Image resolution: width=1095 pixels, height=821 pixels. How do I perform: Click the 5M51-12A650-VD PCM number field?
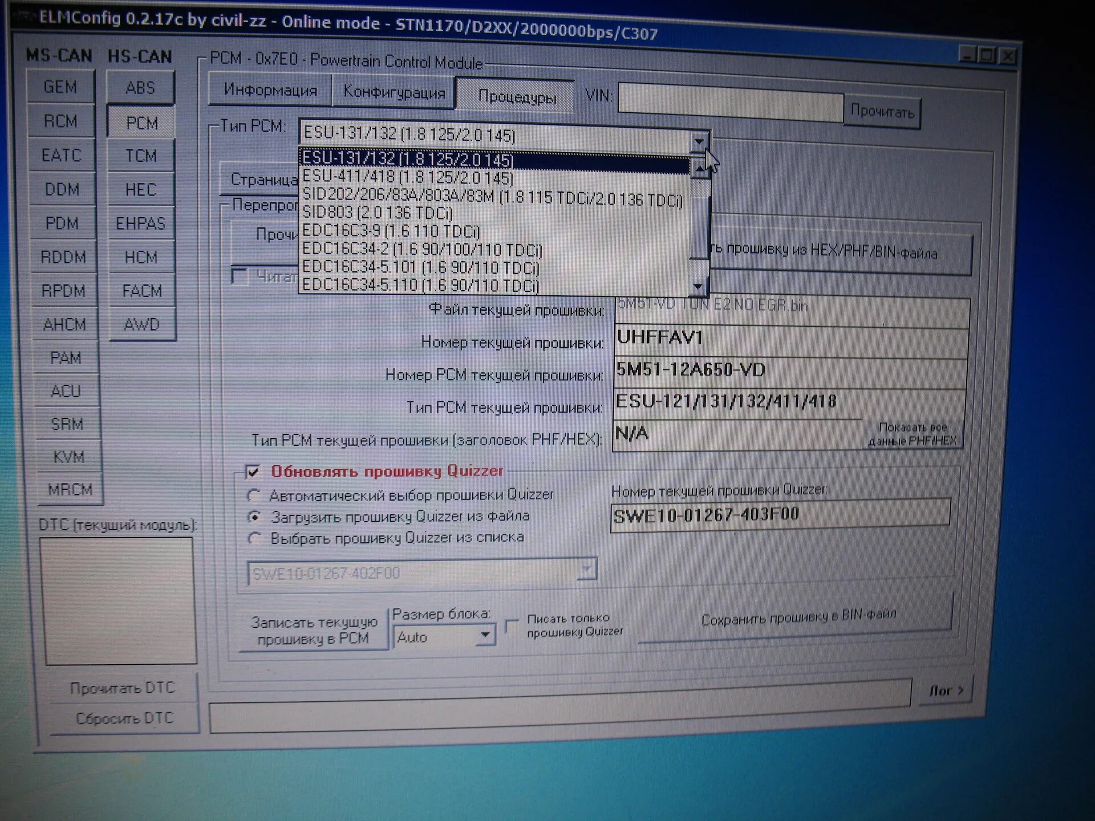coord(790,372)
